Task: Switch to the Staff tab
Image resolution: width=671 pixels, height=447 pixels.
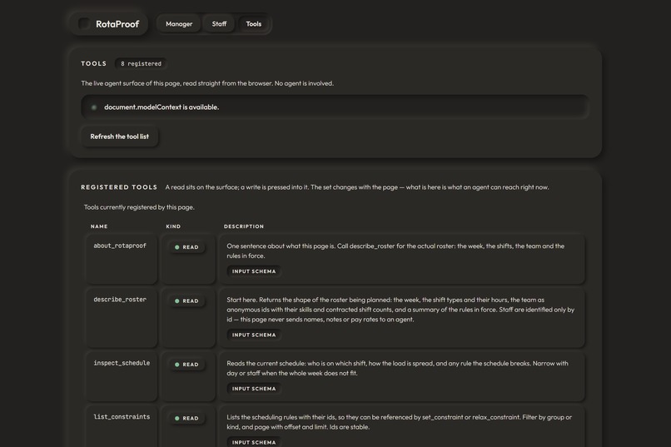Action: coord(219,24)
